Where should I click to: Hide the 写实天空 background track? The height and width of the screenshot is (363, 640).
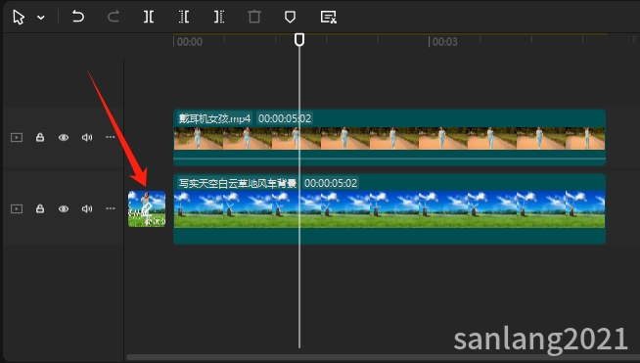pyautogui.click(x=64, y=208)
